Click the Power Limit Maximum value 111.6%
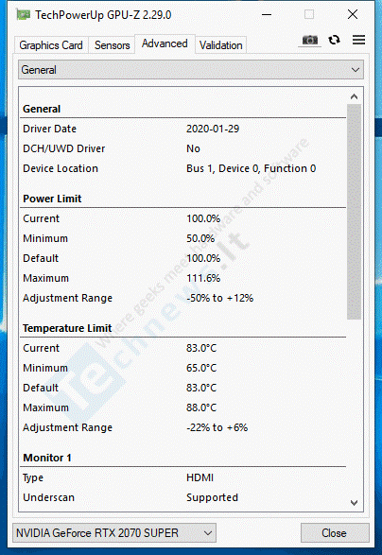 pos(203,278)
